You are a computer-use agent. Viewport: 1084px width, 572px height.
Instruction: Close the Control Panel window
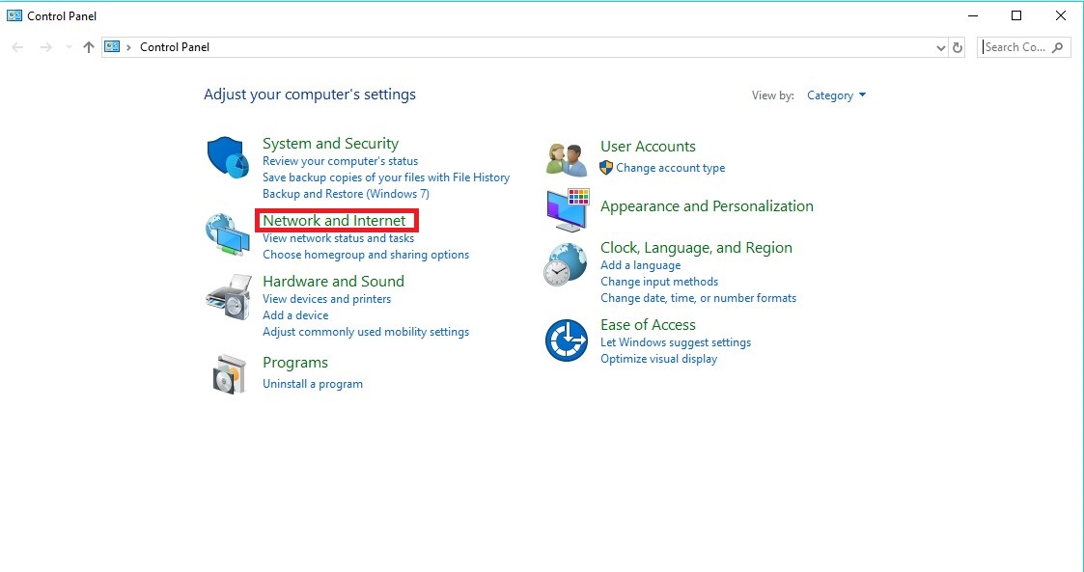tap(1061, 15)
